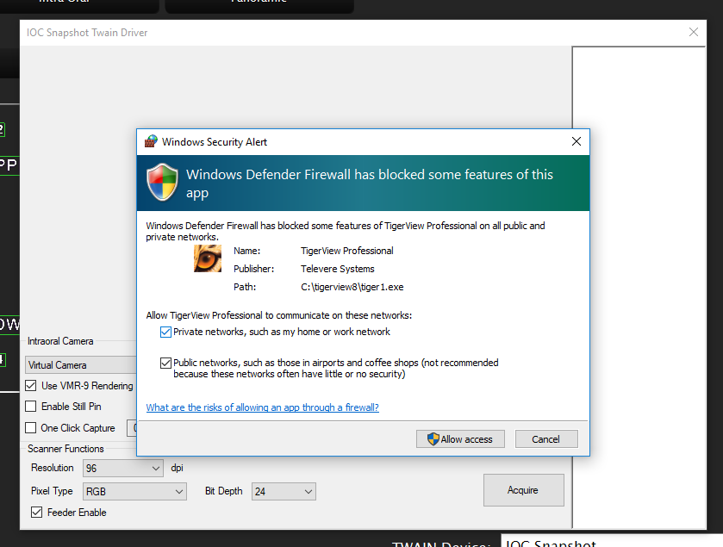Click the TigerView tiger eye icon

pyautogui.click(x=208, y=258)
